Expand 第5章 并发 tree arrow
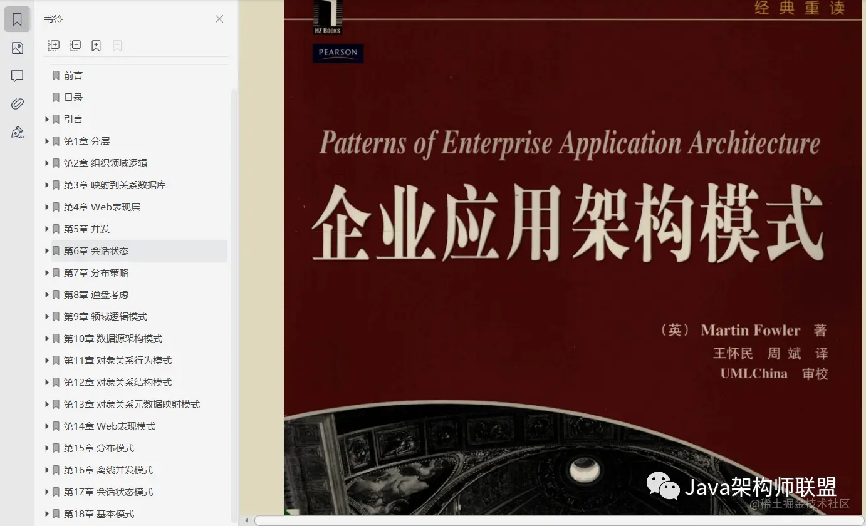 pos(46,229)
